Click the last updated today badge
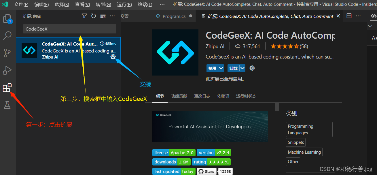This screenshot has height=175, width=377. click(x=174, y=172)
